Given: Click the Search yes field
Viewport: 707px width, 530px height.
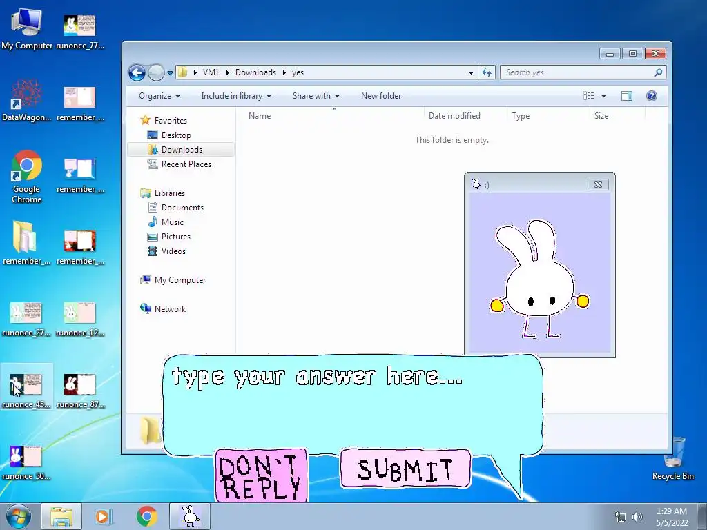Looking at the screenshot, I should [583, 72].
